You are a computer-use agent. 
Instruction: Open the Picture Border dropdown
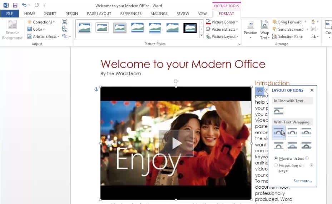[222, 22]
